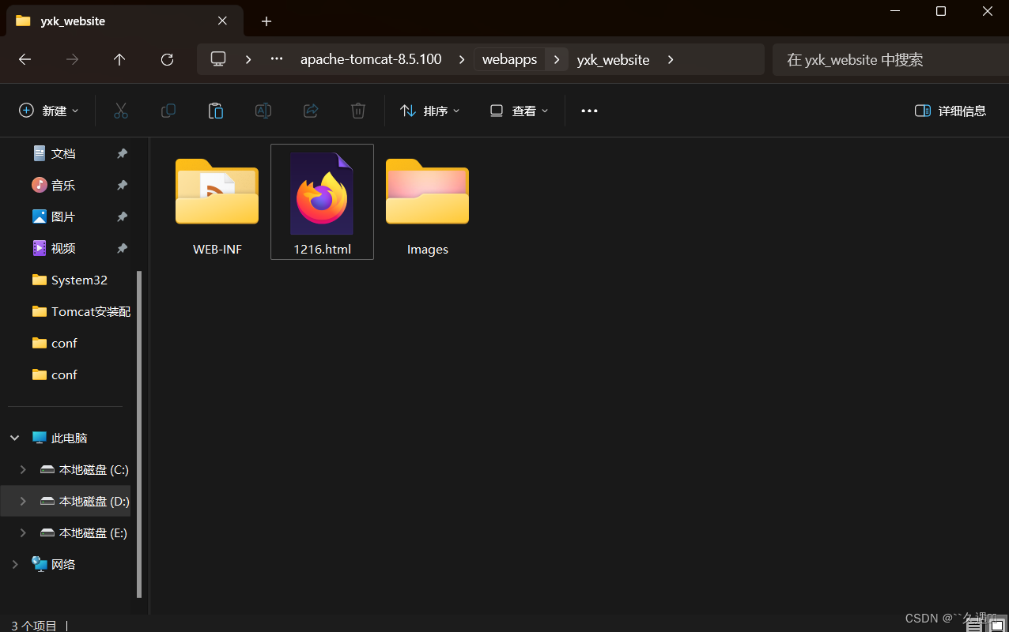
Task: Click the Rename icon in toolbar
Action: tap(263, 111)
